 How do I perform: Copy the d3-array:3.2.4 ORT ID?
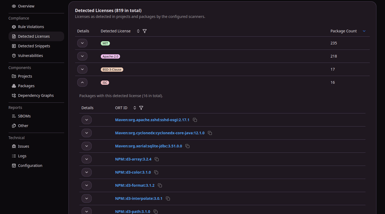157,159
